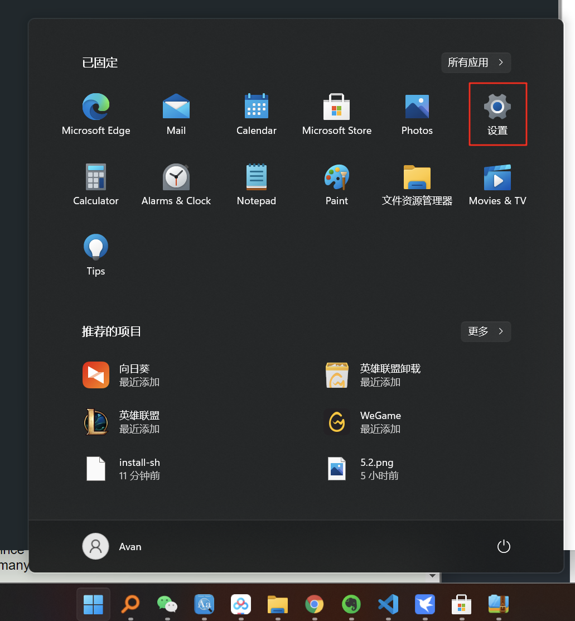Launch Google Chrome from taskbar
Screen dimensions: 575x621
point(315,604)
